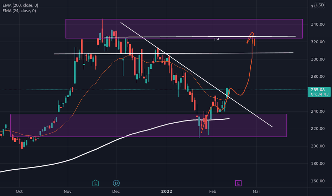Click the Dec label on time axis
Image resolution: width=332 pixels, height=196 pixels.
tap(116, 192)
